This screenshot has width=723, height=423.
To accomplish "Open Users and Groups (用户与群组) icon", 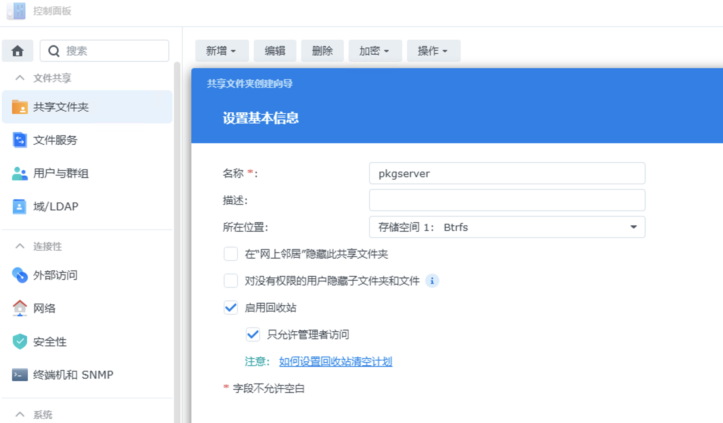I will 19,173.
